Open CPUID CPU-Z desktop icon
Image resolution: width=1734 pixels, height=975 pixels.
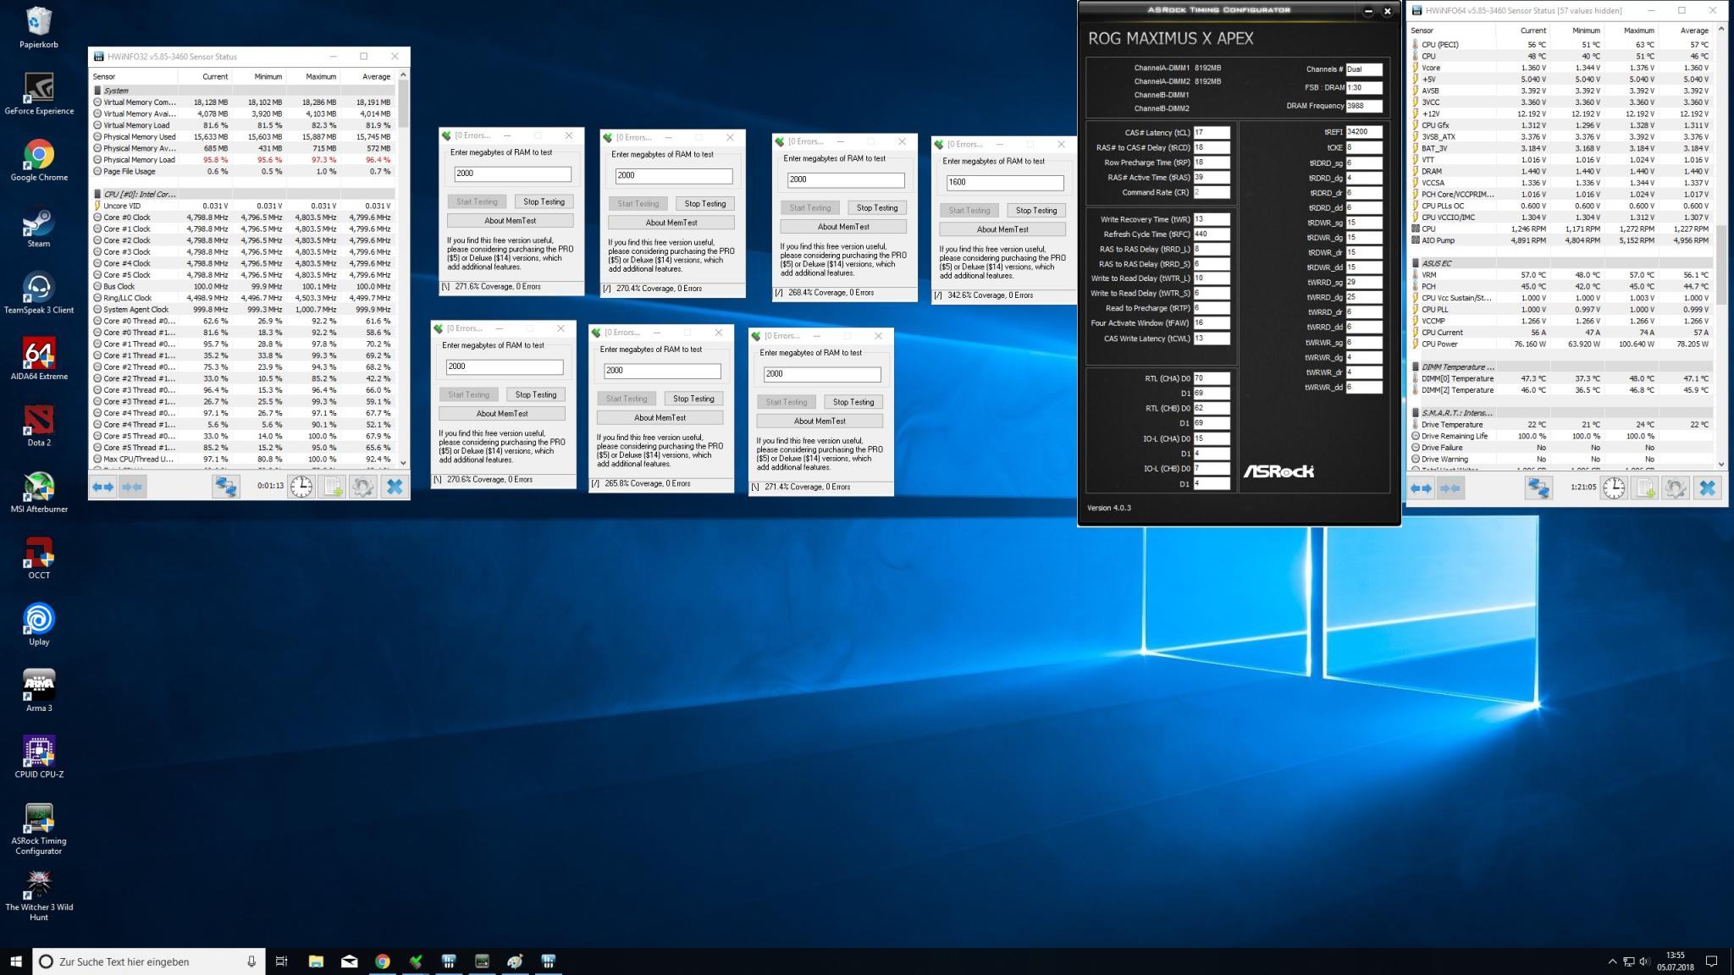tap(39, 757)
